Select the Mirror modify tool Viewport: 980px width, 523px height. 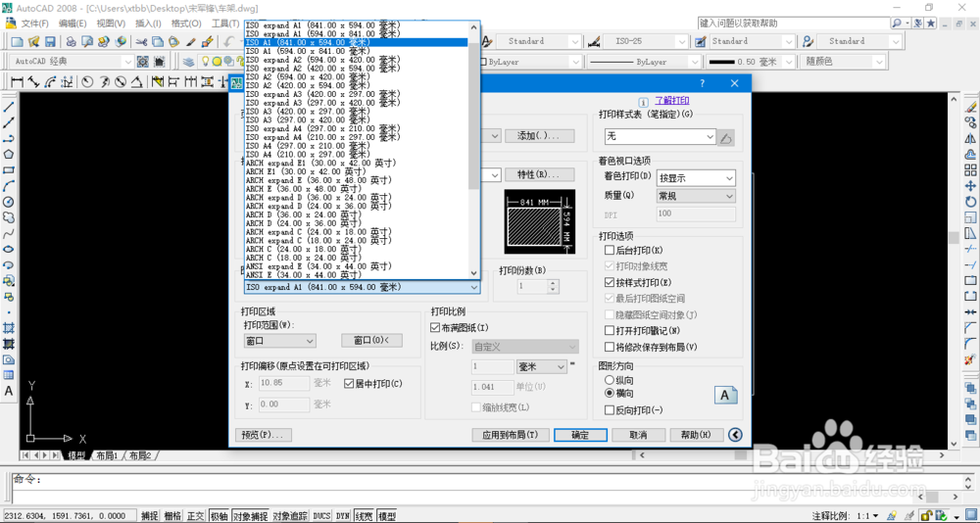(x=970, y=138)
